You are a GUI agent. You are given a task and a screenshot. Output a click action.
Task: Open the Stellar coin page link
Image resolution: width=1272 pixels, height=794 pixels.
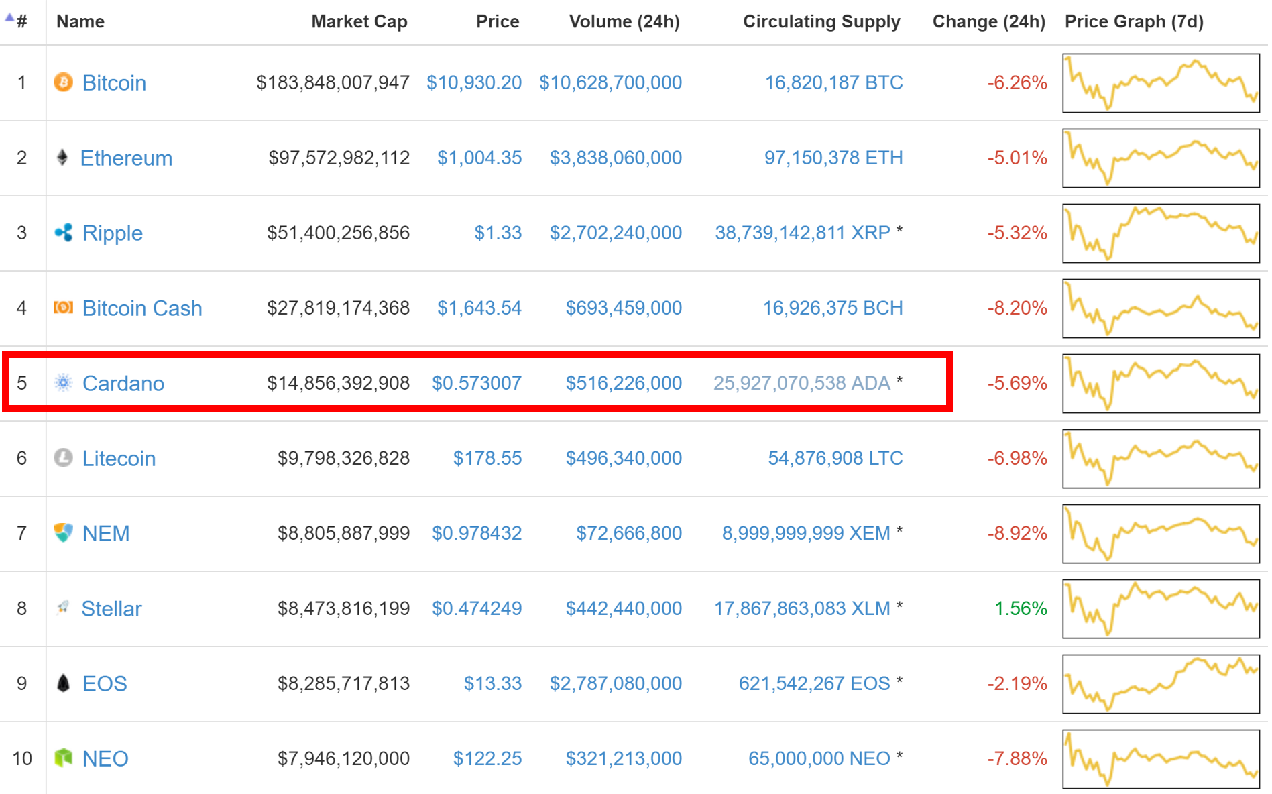(111, 608)
